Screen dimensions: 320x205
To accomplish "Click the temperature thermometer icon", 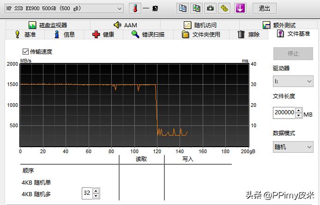I will [135, 9].
